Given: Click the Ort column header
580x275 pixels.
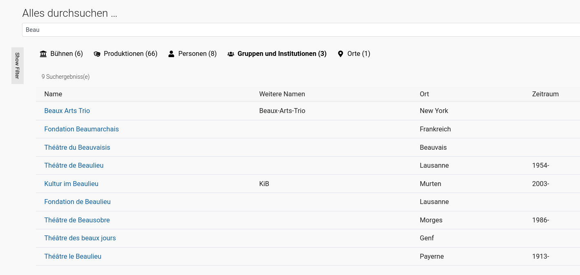Looking at the screenshot, I should tap(424, 94).
